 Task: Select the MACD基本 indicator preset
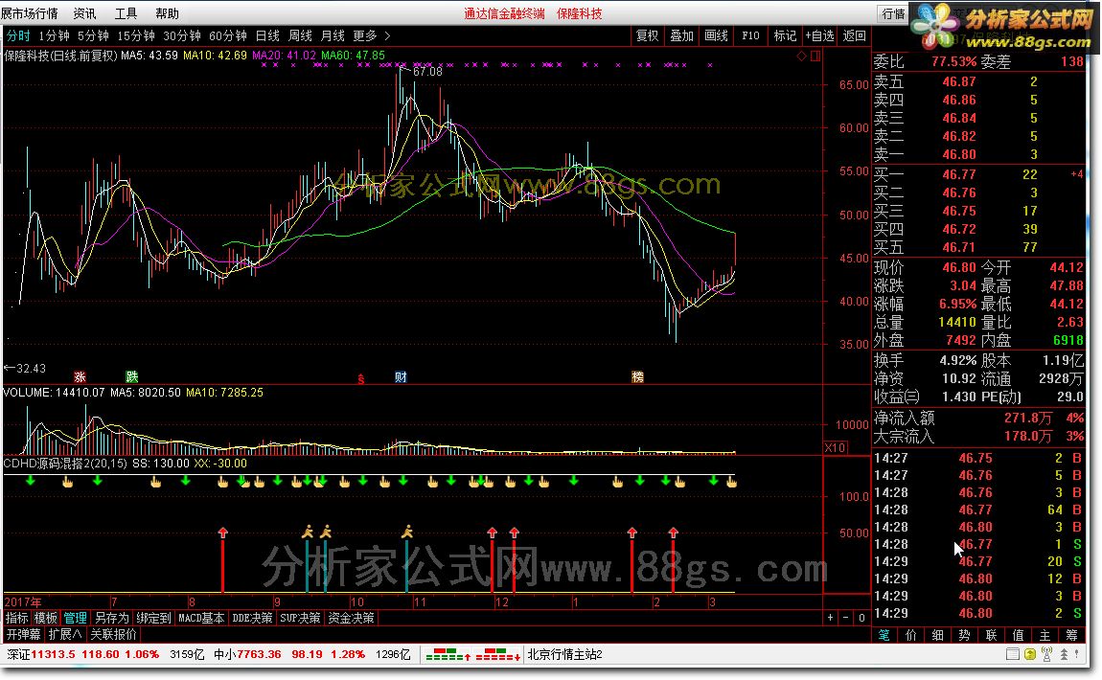point(201,618)
